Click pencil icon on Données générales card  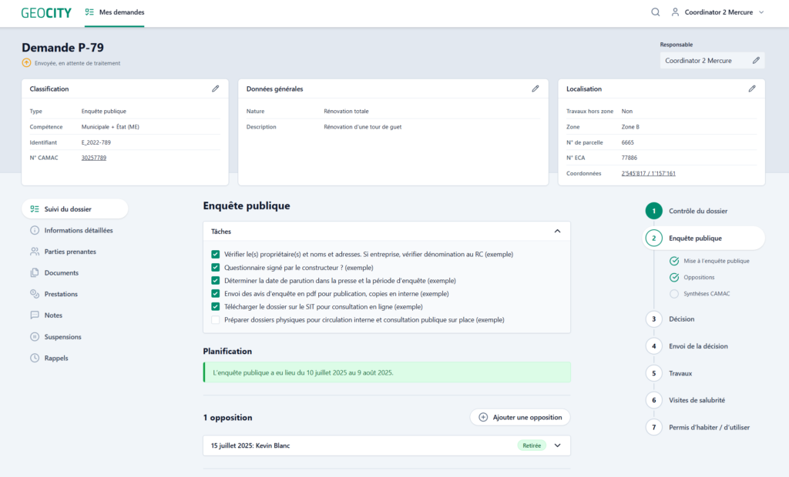coord(536,88)
